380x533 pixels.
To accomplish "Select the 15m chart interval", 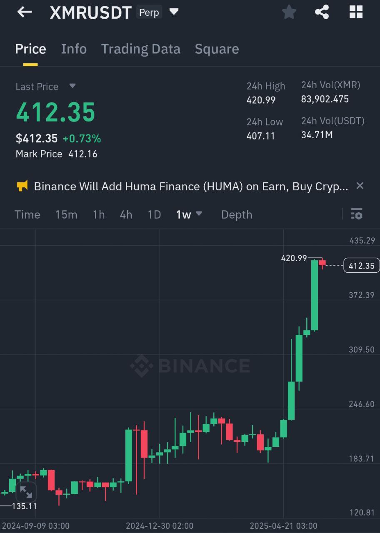I will (x=66, y=214).
